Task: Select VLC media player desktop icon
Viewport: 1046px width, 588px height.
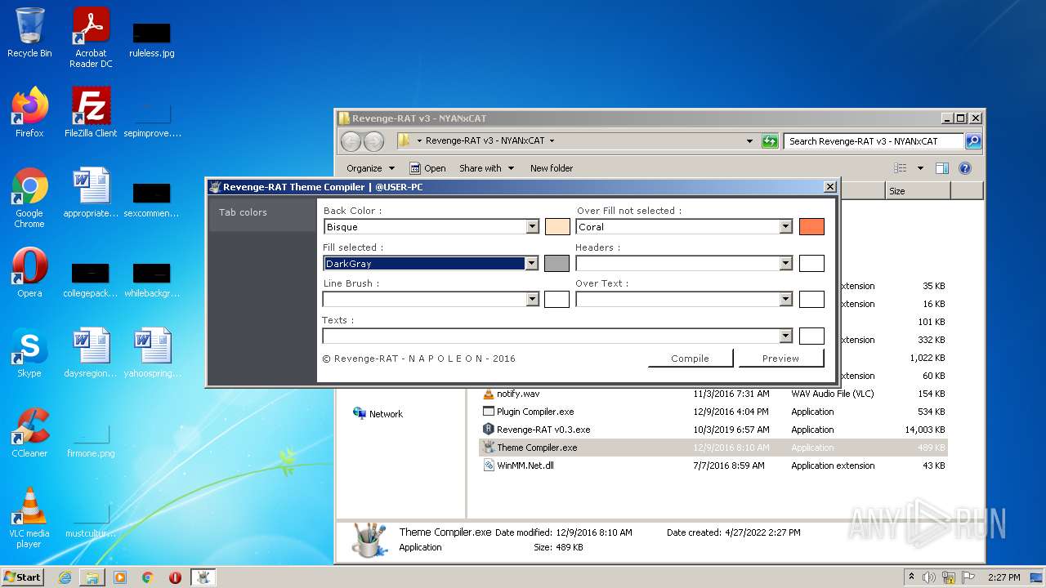Action: (29, 518)
